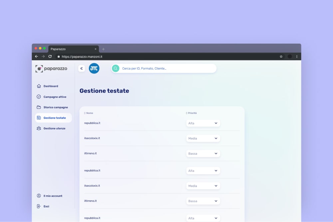This screenshot has width=333, height=222.
Task: Open Media priority dropdown for first ilsecoloxix.it
Action: click(203, 138)
